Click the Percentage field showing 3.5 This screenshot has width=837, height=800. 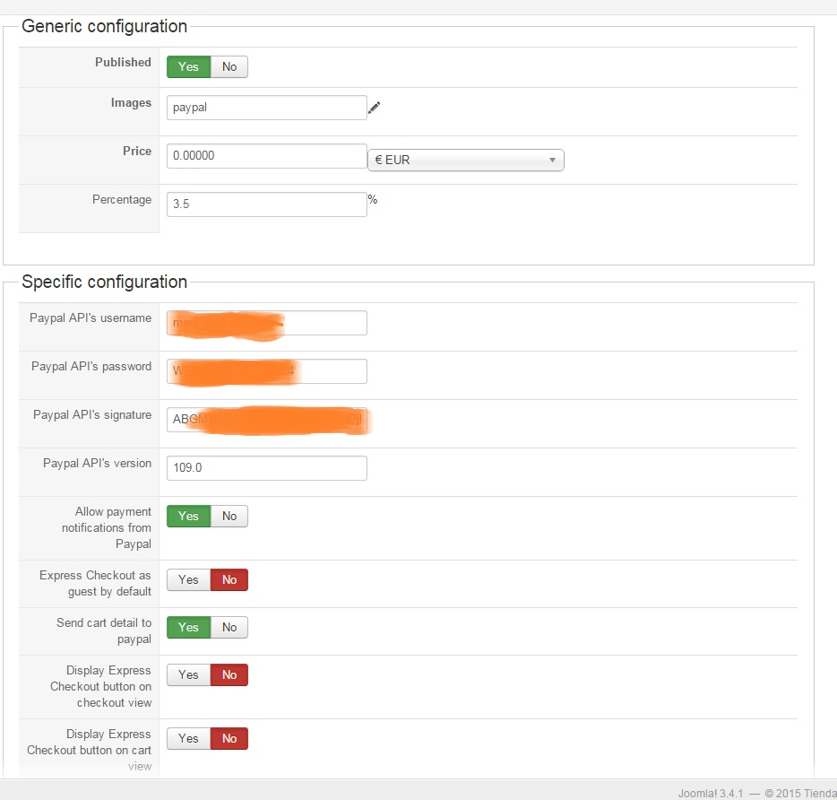[x=267, y=204]
